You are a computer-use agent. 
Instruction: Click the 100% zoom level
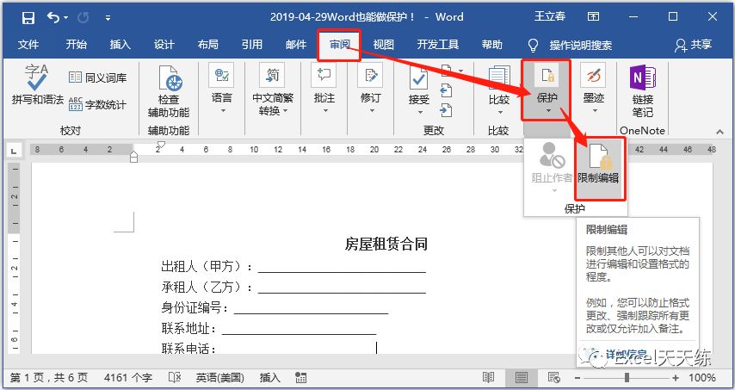click(702, 378)
